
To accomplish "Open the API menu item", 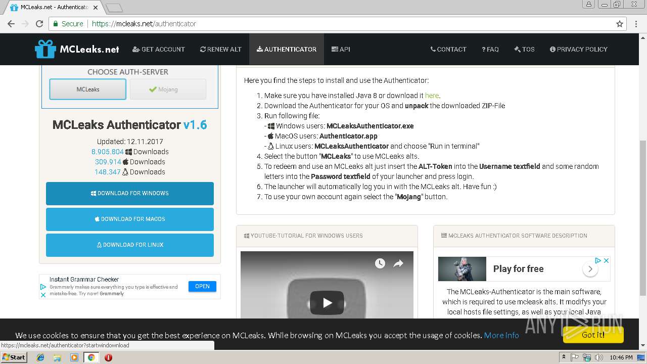I will point(341,49).
